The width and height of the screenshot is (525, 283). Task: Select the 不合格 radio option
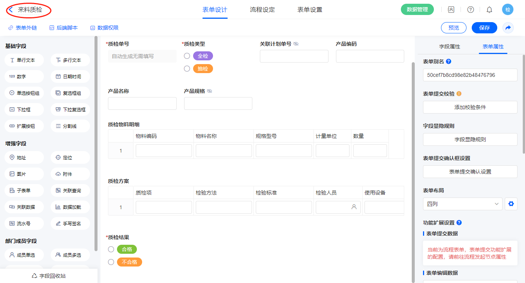click(x=111, y=262)
